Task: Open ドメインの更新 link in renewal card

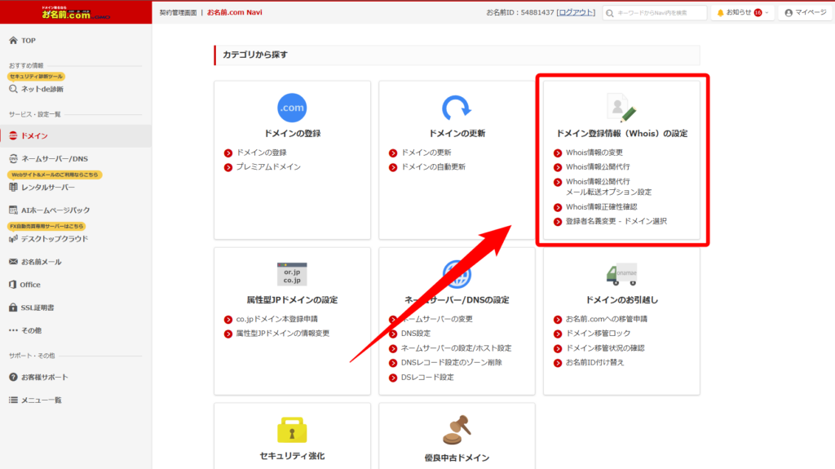Action: (x=426, y=153)
